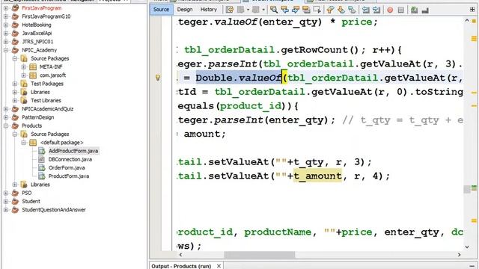Switch to Source view tab
Viewport: 479px width, 269px height.
click(x=162, y=10)
